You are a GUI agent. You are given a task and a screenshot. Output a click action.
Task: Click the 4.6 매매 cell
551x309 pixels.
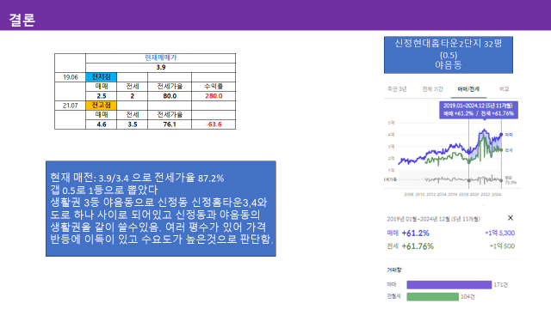(102, 124)
